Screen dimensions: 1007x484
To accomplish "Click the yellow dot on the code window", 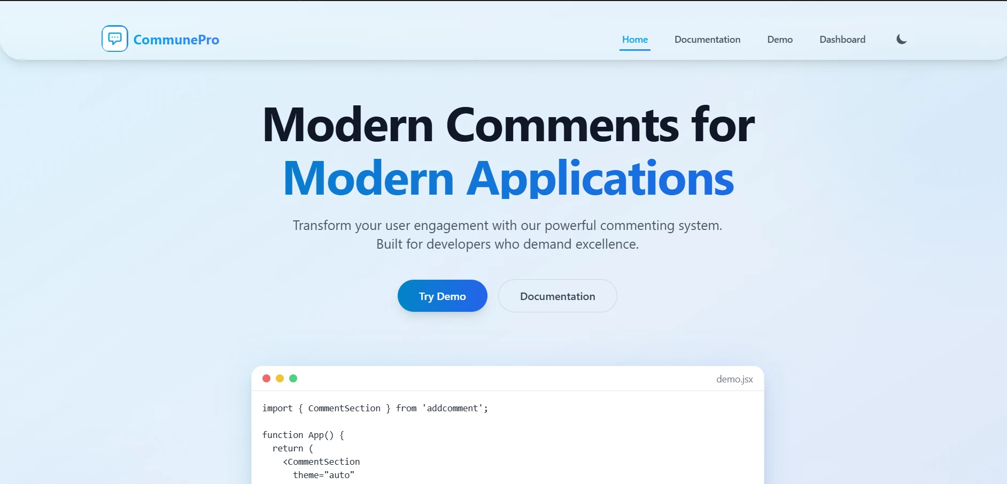I will coord(280,378).
